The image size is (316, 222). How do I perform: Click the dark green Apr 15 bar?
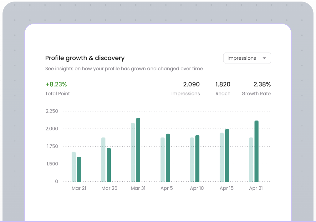click(x=227, y=155)
